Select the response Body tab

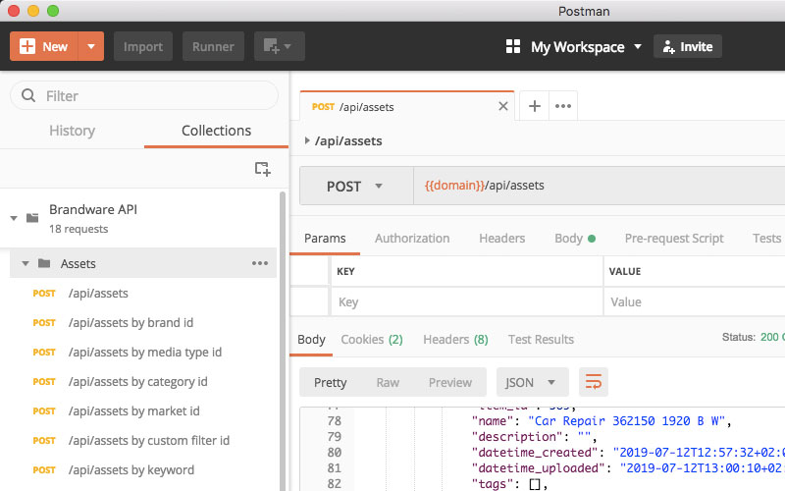pyautogui.click(x=311, y=340)
